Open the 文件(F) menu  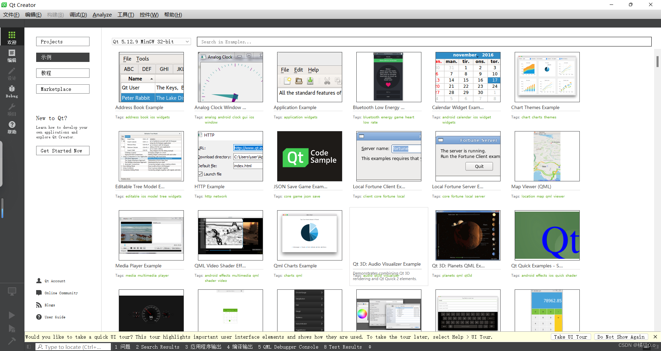tap(11, 14)
